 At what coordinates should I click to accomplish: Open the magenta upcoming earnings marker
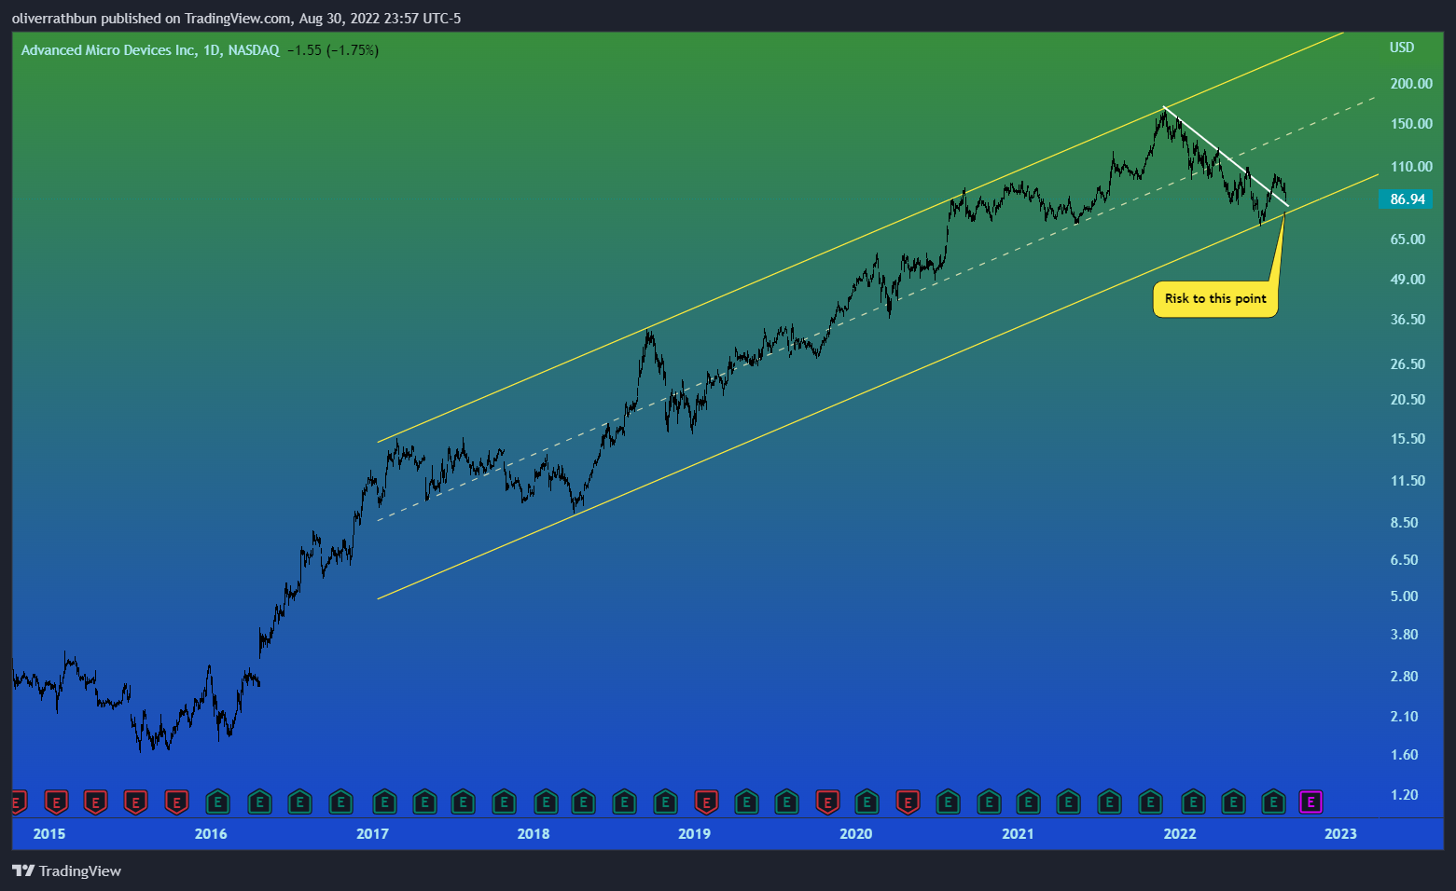click(x=1310, y=802)
